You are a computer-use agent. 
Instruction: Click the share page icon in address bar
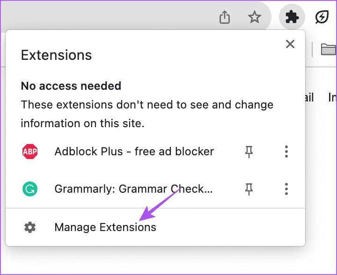pos(225,17)
